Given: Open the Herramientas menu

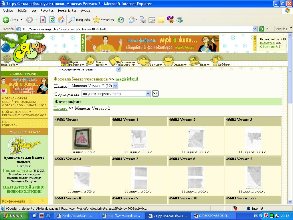Looking at the screenshot, I should [67, 11].
